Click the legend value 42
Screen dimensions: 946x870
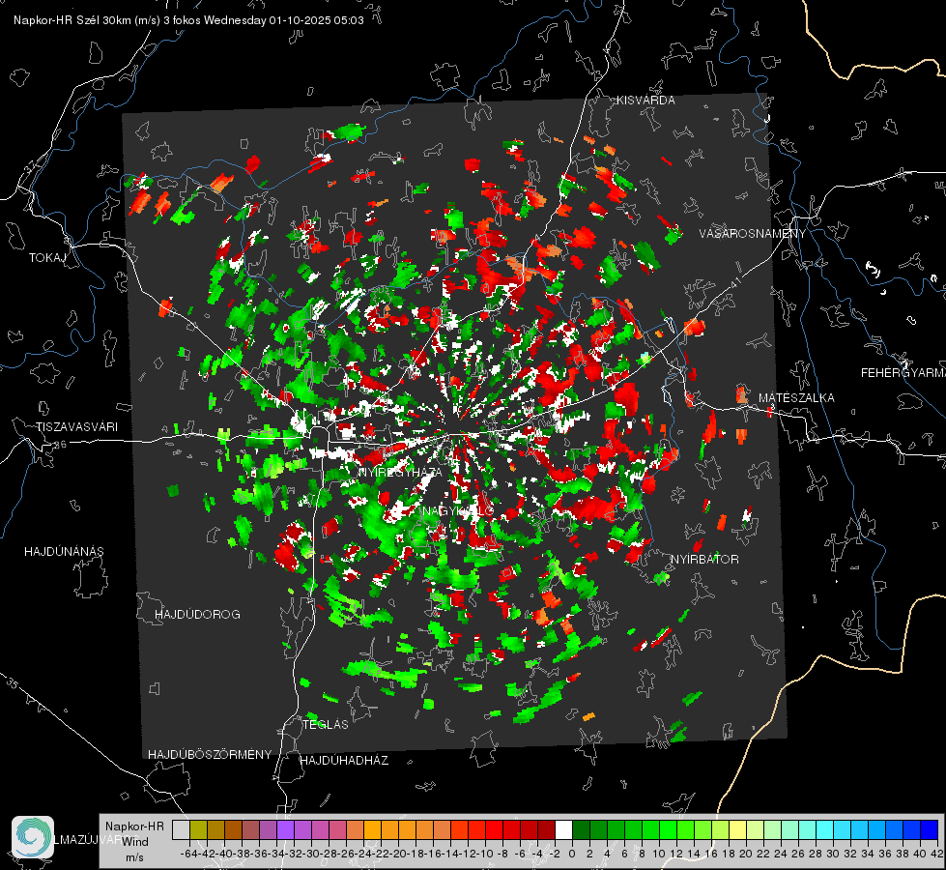pos(936,854)
